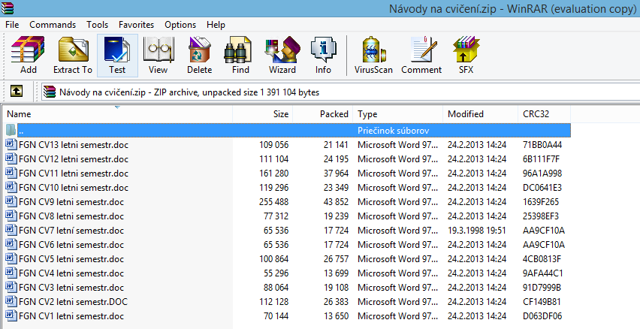
Task: Open the Commands menu
Action: pyautogui.click(x=53, y=25)
